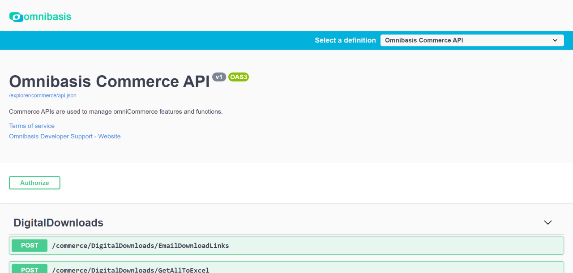Viewport: 573px width, 273px height.
Task: Open the Terms of service link
Action: tap(32, 126)
